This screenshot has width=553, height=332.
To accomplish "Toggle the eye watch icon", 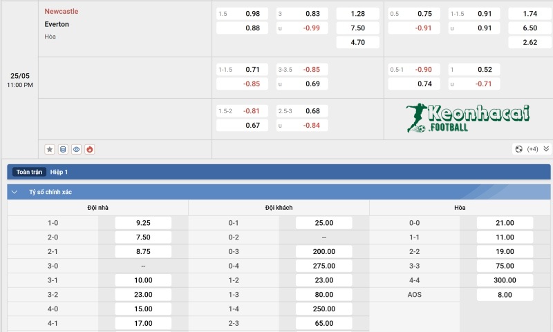I will (76, 149).
